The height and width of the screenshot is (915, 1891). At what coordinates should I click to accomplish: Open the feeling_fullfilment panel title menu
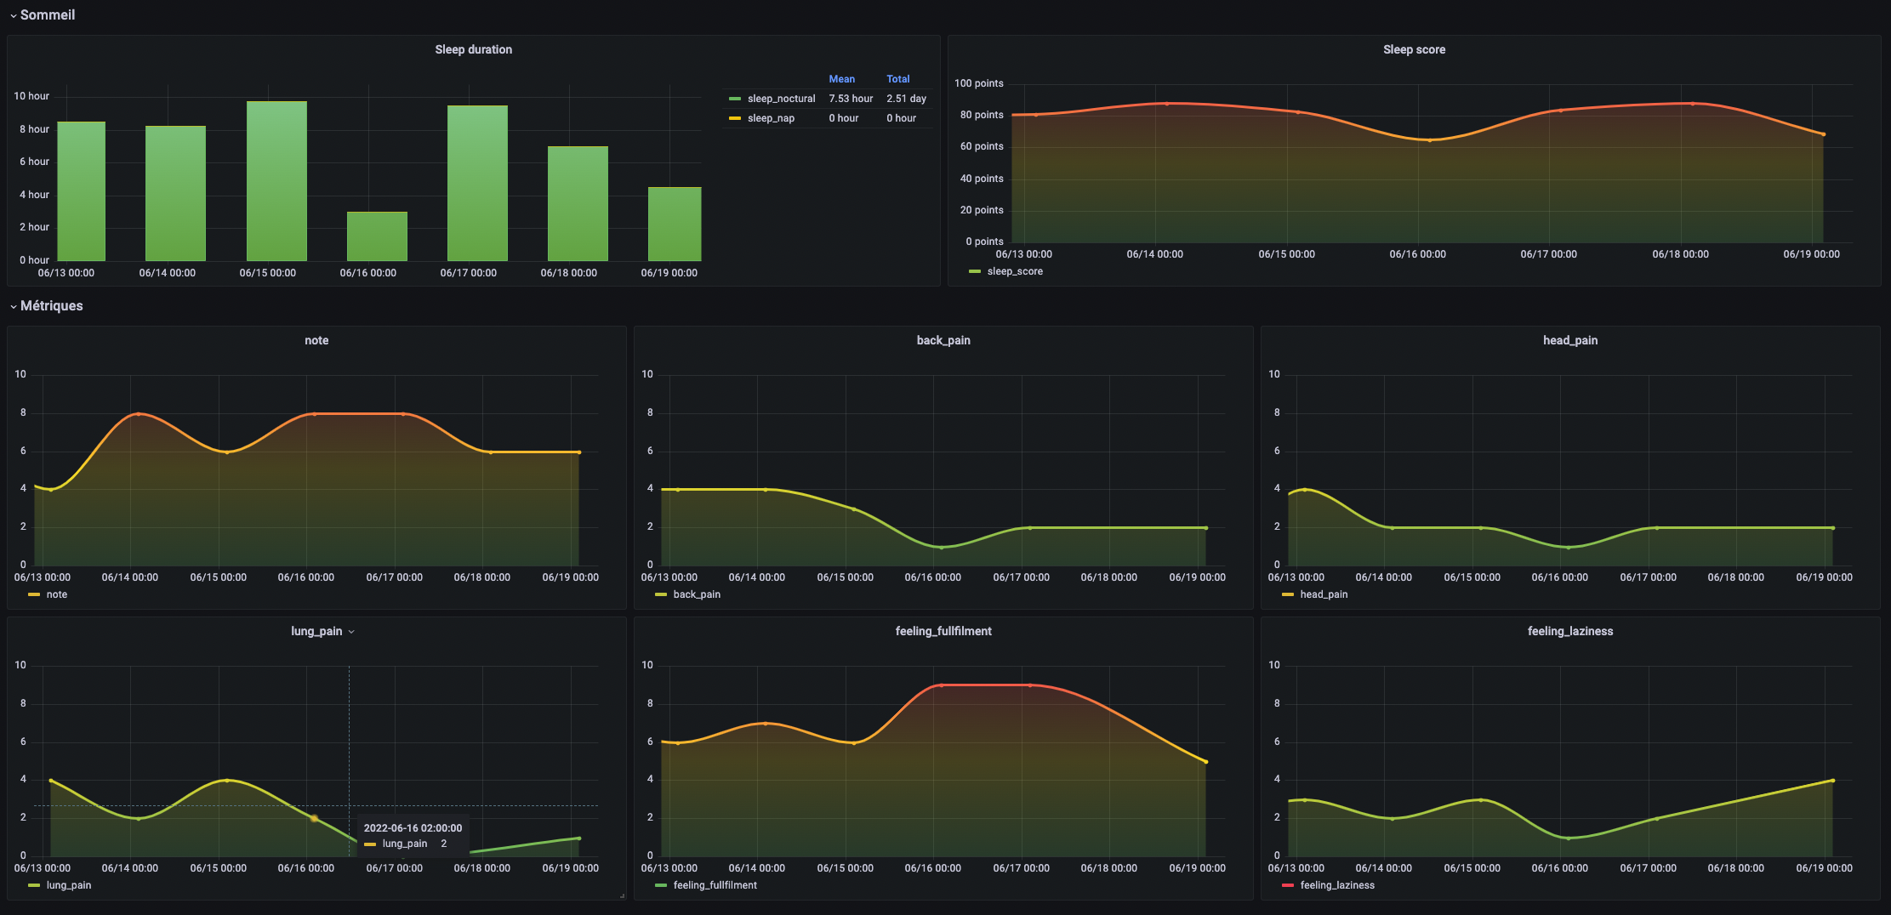[943, 631]
